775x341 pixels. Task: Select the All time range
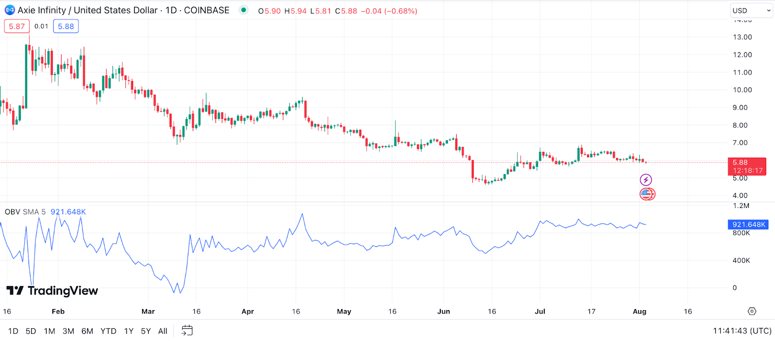163,331
